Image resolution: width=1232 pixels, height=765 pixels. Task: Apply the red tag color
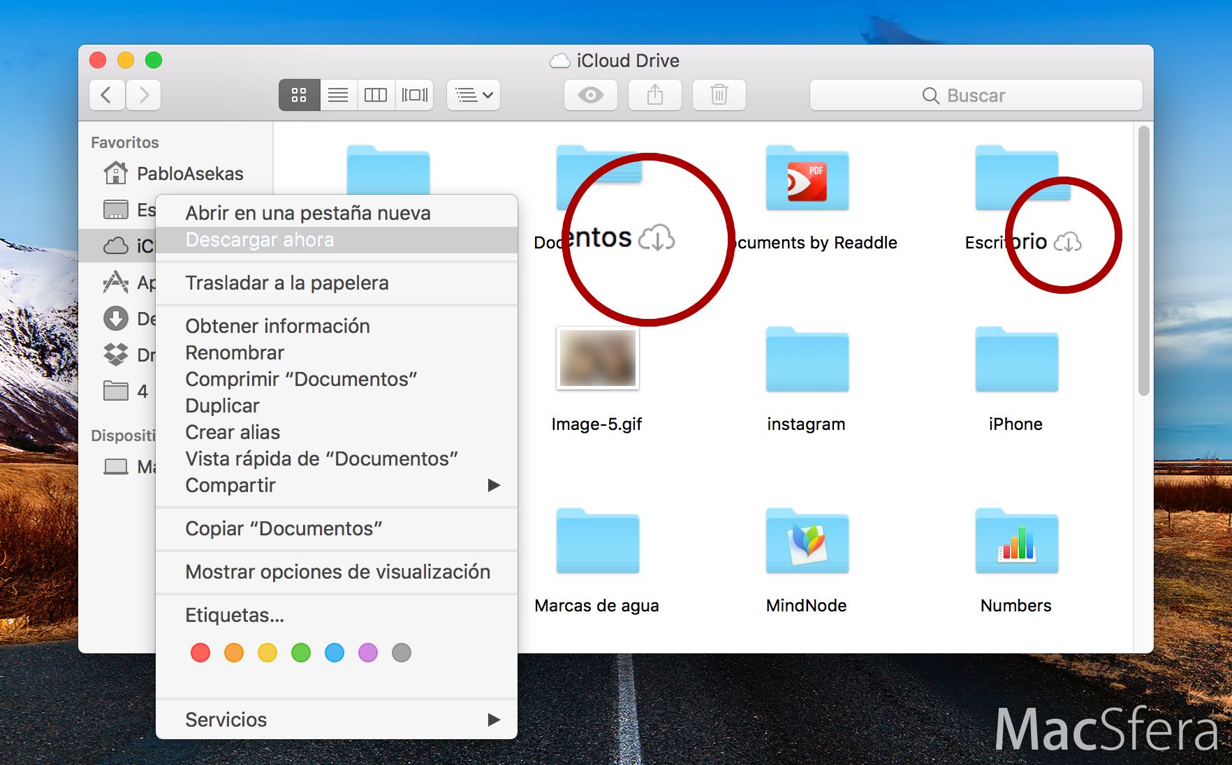click(x=200, y=653)
